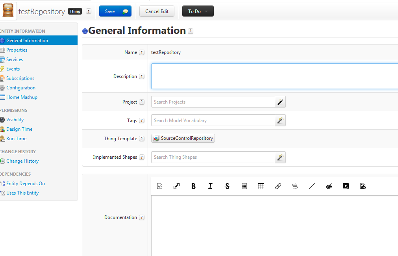Click the HTML source code icon in Documentation toolbar
This screenshot has height=256, width=398.
click(160, 186)
